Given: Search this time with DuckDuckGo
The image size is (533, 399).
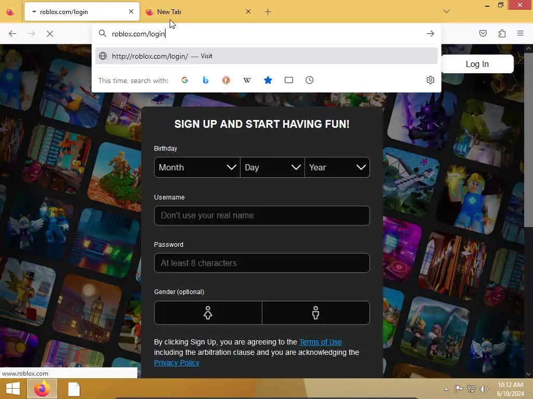Looking at the screenshot, I should click(226, 80).
